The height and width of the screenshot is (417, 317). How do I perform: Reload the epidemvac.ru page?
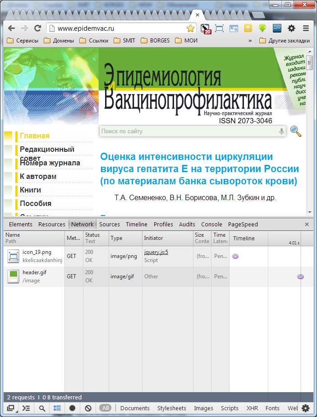[38, 28]
